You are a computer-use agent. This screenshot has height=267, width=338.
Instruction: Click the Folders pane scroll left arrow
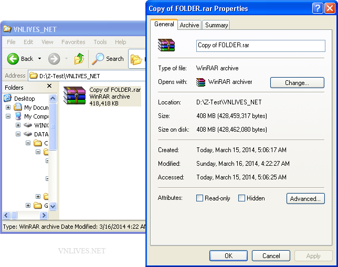pos(6,215)
